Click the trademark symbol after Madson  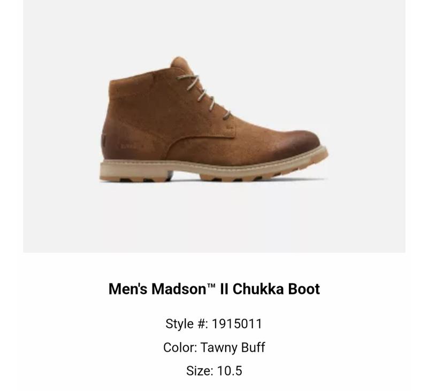(x=211, y=285)
